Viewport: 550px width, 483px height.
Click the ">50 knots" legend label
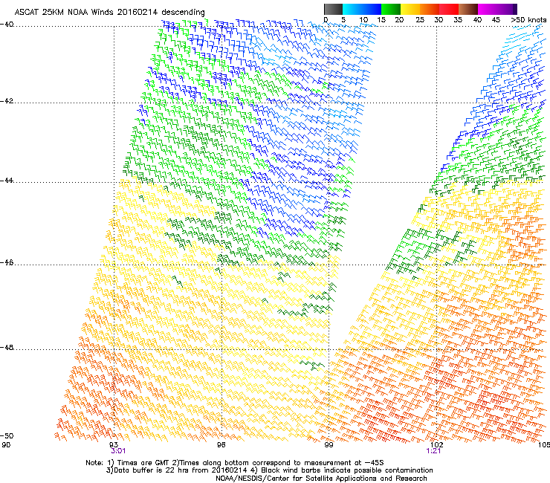528,20
